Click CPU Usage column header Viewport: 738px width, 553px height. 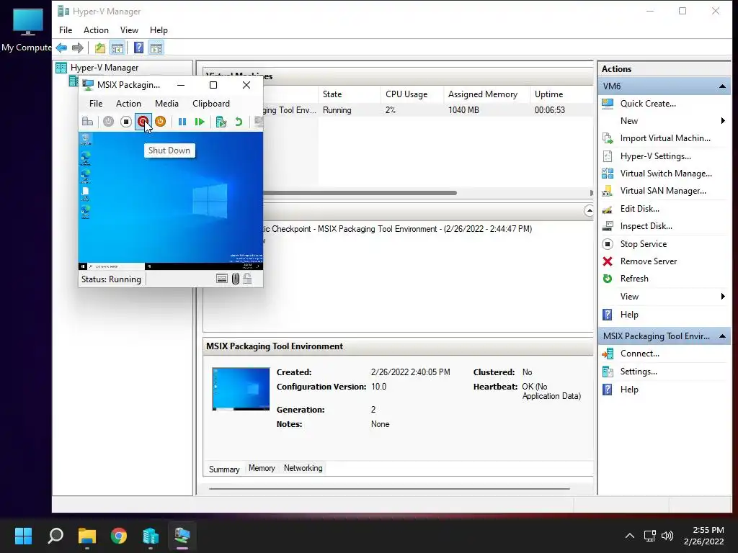pyautogui.click(x=412, y=94)
